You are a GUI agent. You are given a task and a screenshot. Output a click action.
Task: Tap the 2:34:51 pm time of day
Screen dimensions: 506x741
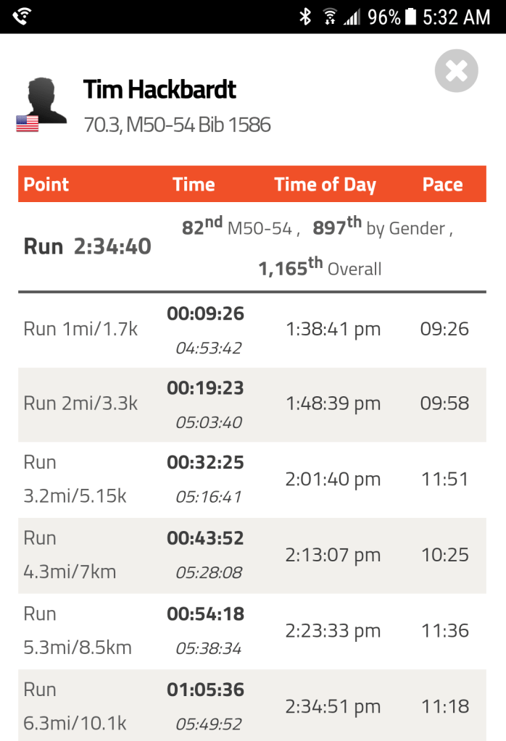pos(333,706)
